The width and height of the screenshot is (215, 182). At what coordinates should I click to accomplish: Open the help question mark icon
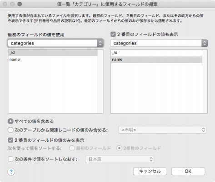(x=11, y=172)
